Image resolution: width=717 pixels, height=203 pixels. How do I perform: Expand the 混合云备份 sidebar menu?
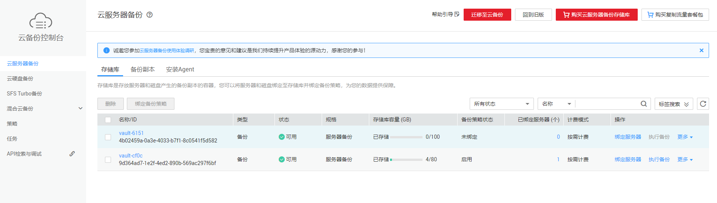point(80,109)
